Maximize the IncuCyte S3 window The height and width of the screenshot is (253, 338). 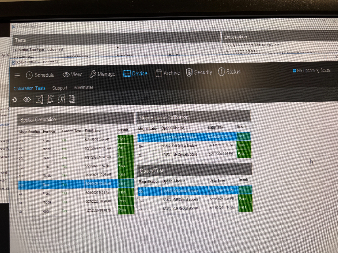point(326,57)
